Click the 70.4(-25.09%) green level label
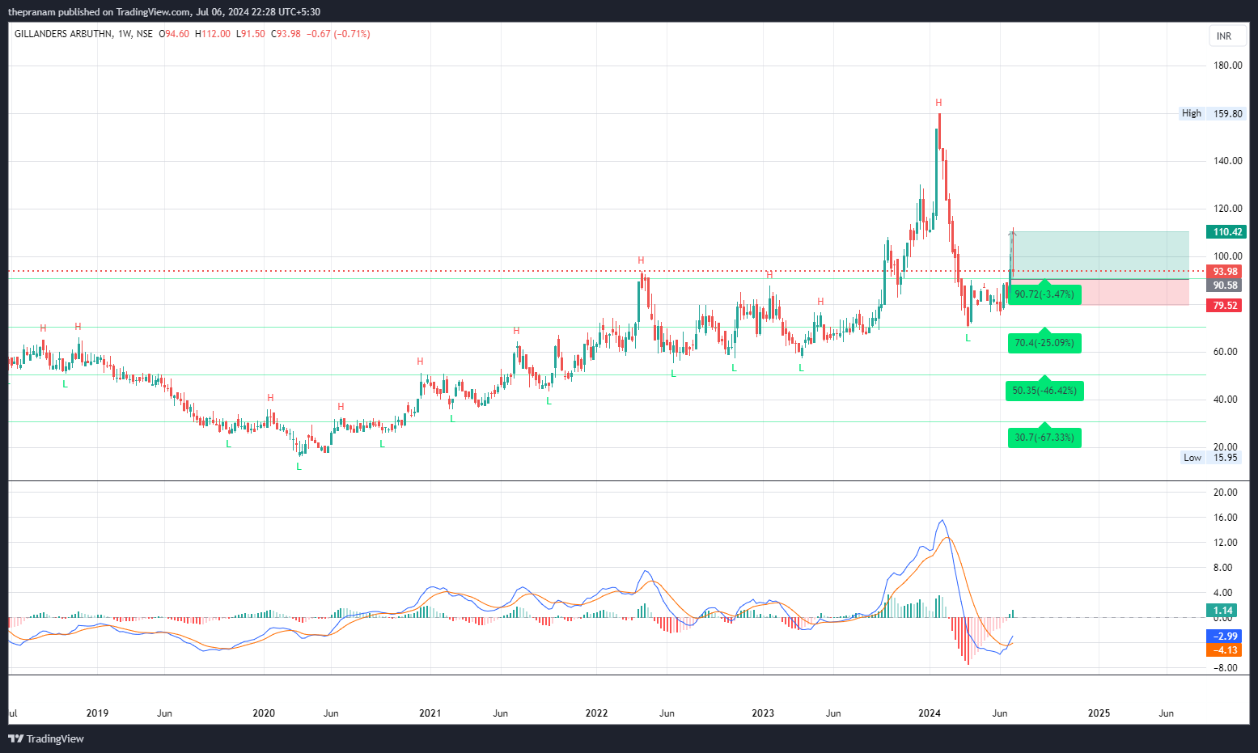 [x=1044, y=343]
